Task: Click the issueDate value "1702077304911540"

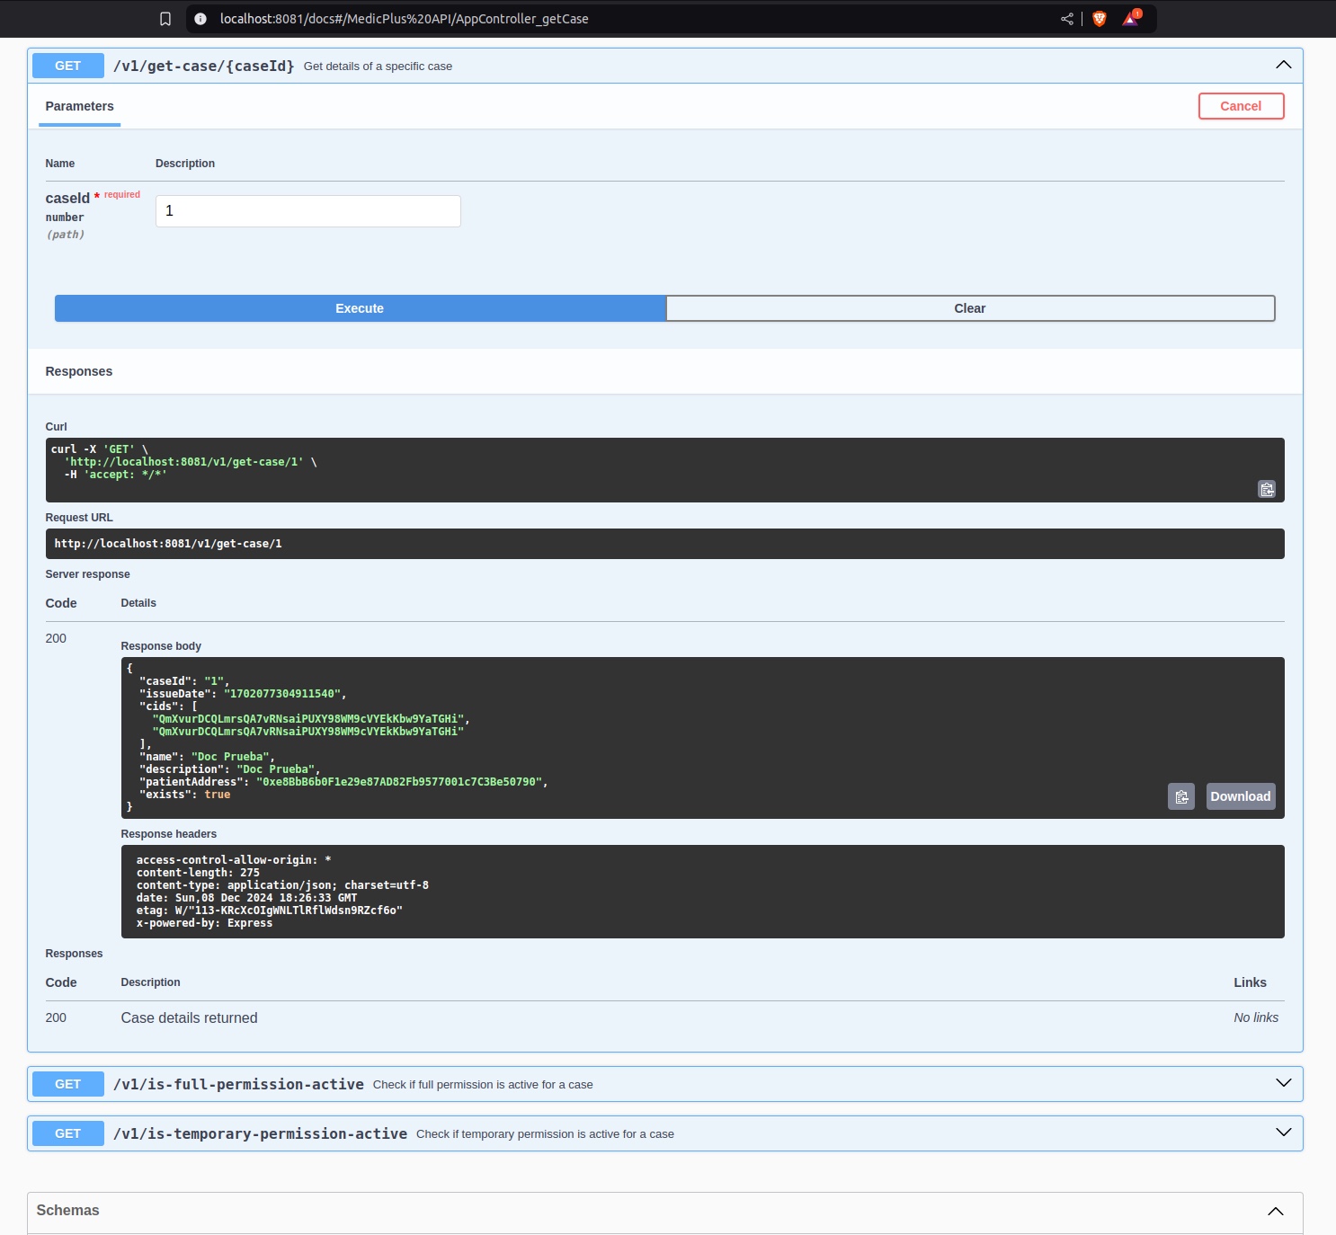Action: point(281,694)
